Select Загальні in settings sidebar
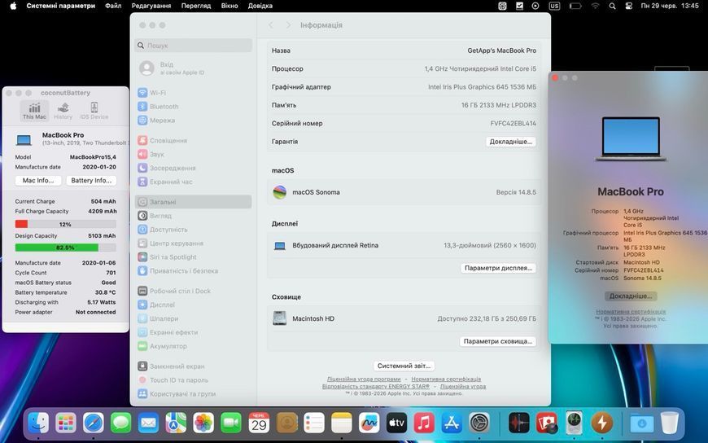Image resolution: width=708 pixels, height=443 pixels. (193, 202)
